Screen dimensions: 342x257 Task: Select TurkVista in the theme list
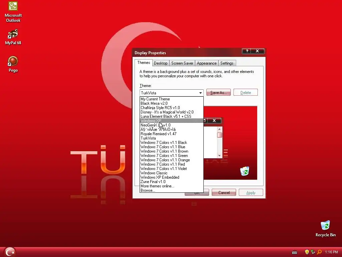(x=171, y=138)
